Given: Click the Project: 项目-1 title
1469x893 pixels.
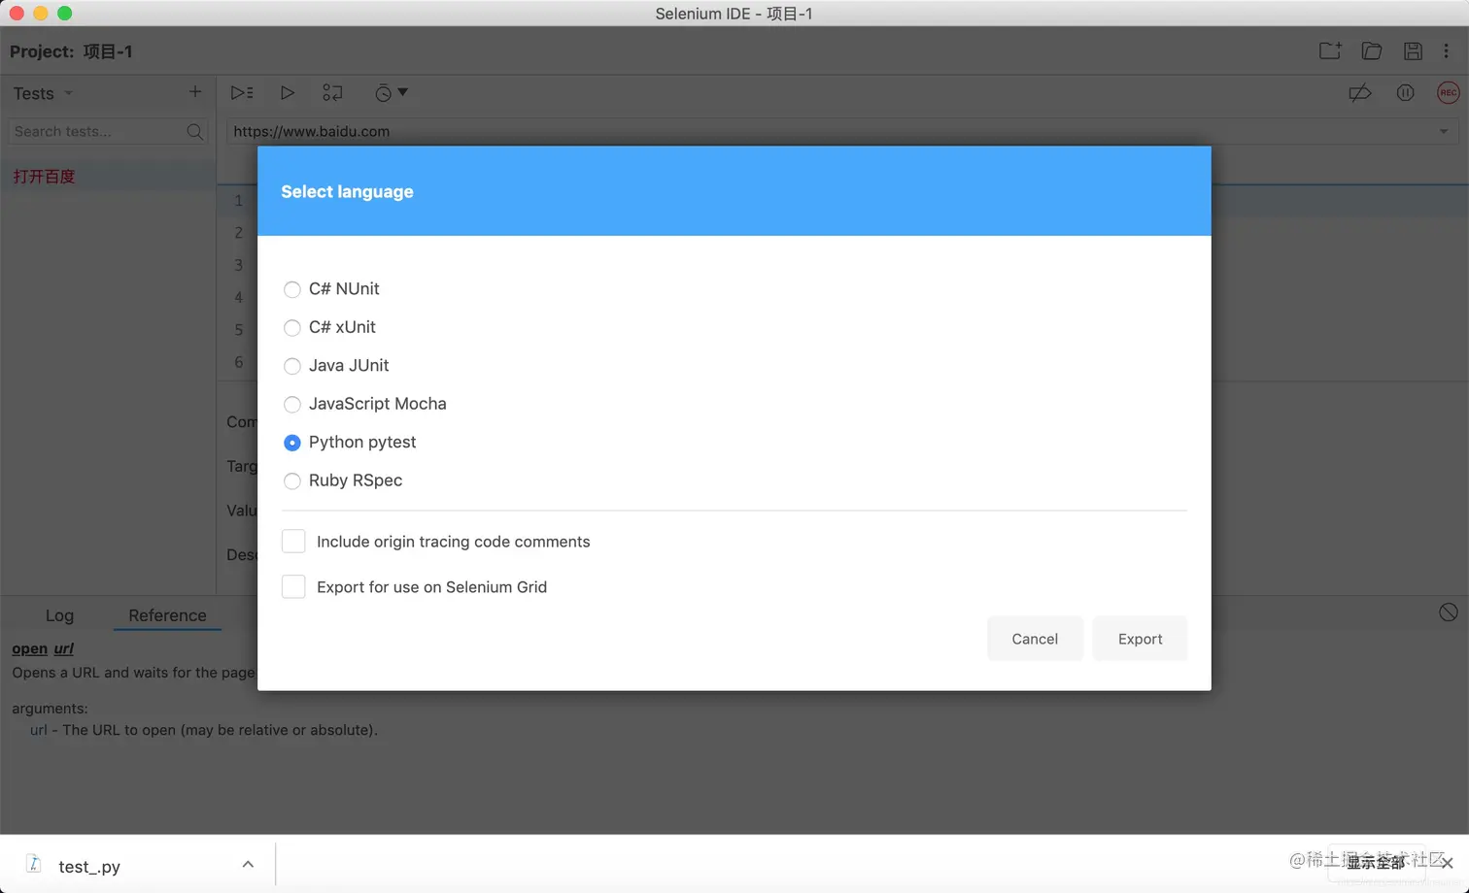Looking at the screenshot, I should [x=71, y=51].
